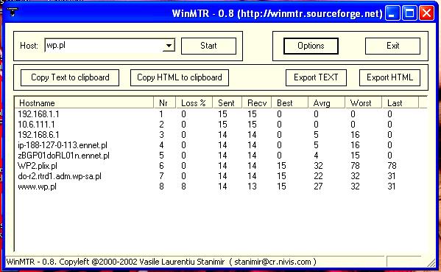Close the WinMTR window

pyautogui.click(x=427, y=13)
